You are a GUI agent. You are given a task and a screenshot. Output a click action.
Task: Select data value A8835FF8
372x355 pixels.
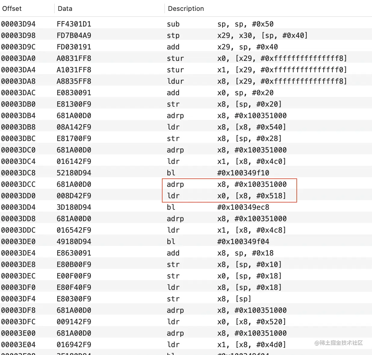point(74,81)
